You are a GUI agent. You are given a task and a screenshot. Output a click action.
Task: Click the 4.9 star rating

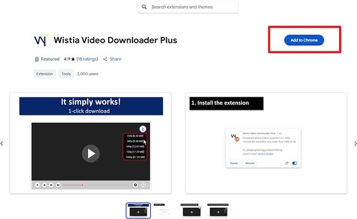(69, 59)
